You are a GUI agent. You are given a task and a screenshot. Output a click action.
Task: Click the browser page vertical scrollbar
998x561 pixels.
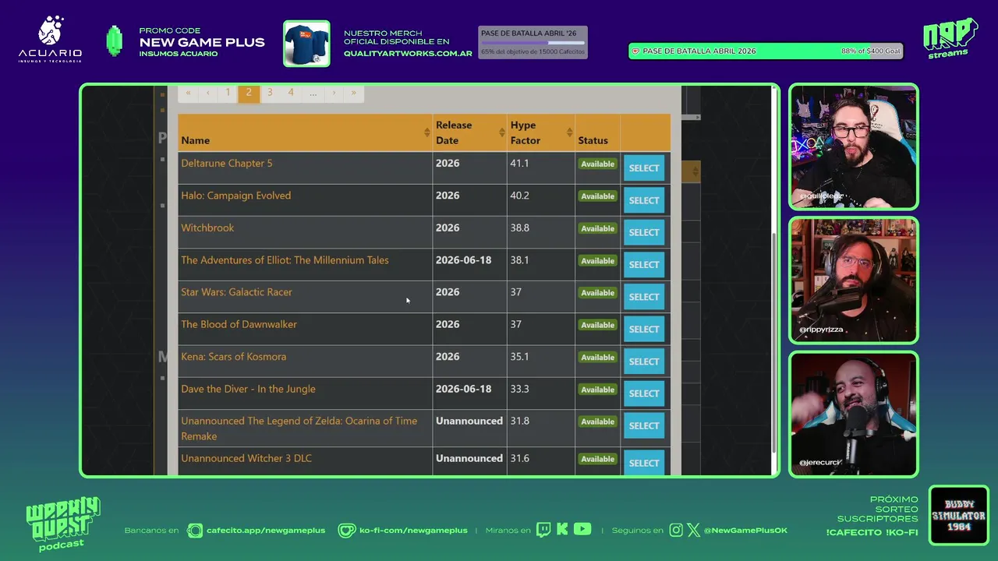click(773, 343)
